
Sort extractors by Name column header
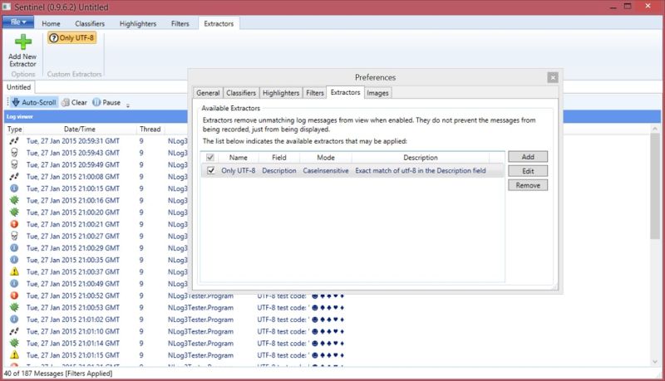[239, 158]
